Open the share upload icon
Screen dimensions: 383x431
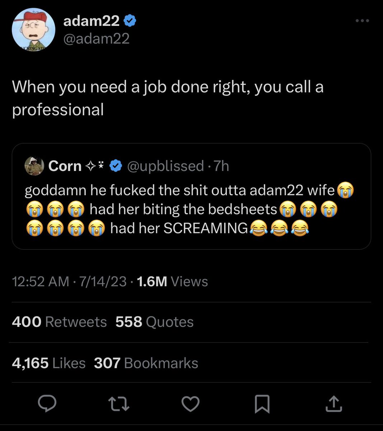(333, 403)
